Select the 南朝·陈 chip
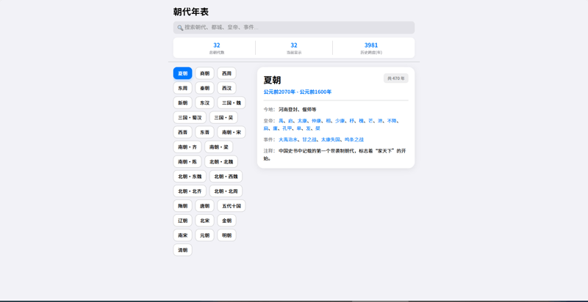The image size is (588, 302). [x=187, y=162]
